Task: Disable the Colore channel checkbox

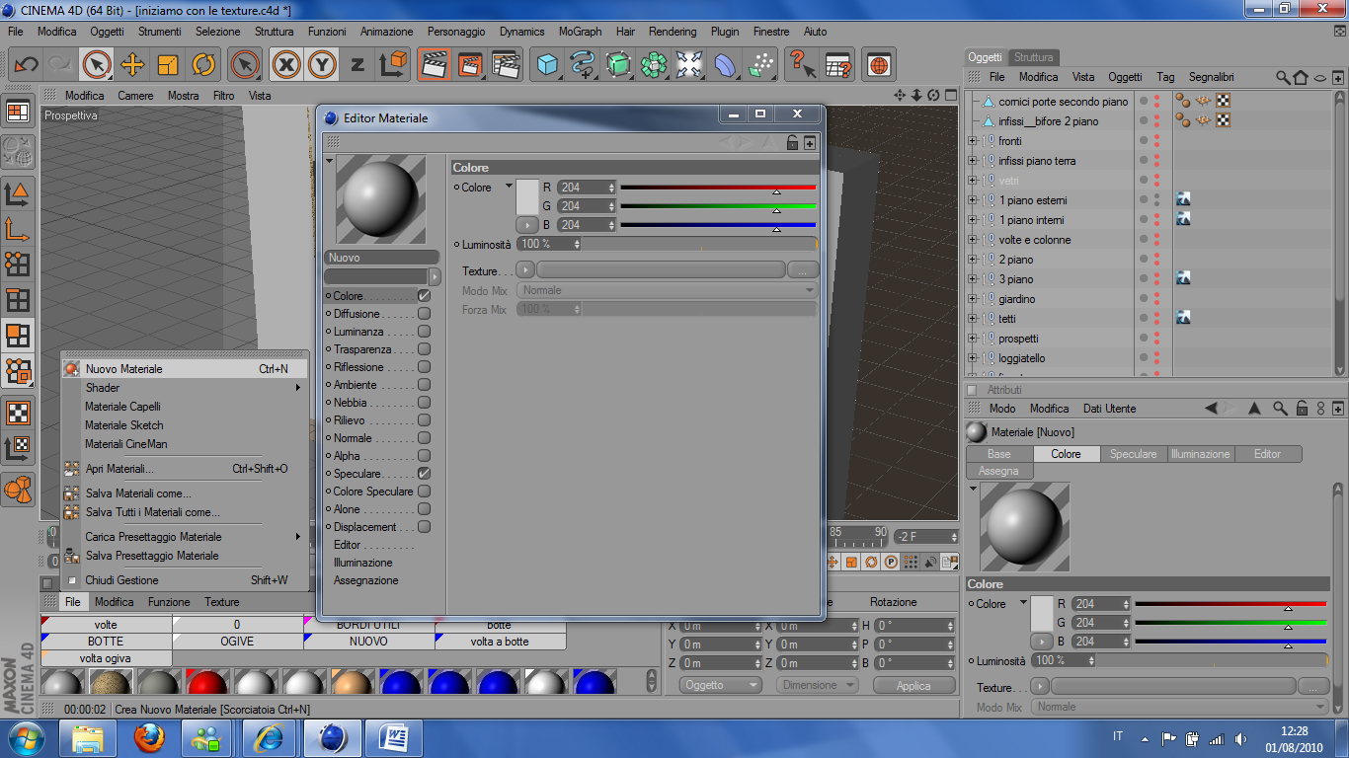Action: point(424,296)
